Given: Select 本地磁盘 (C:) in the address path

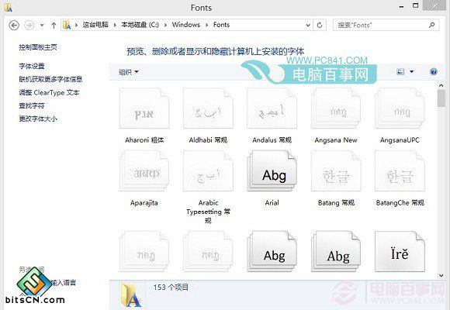Looking at the screenshot, I should (140, 25).
